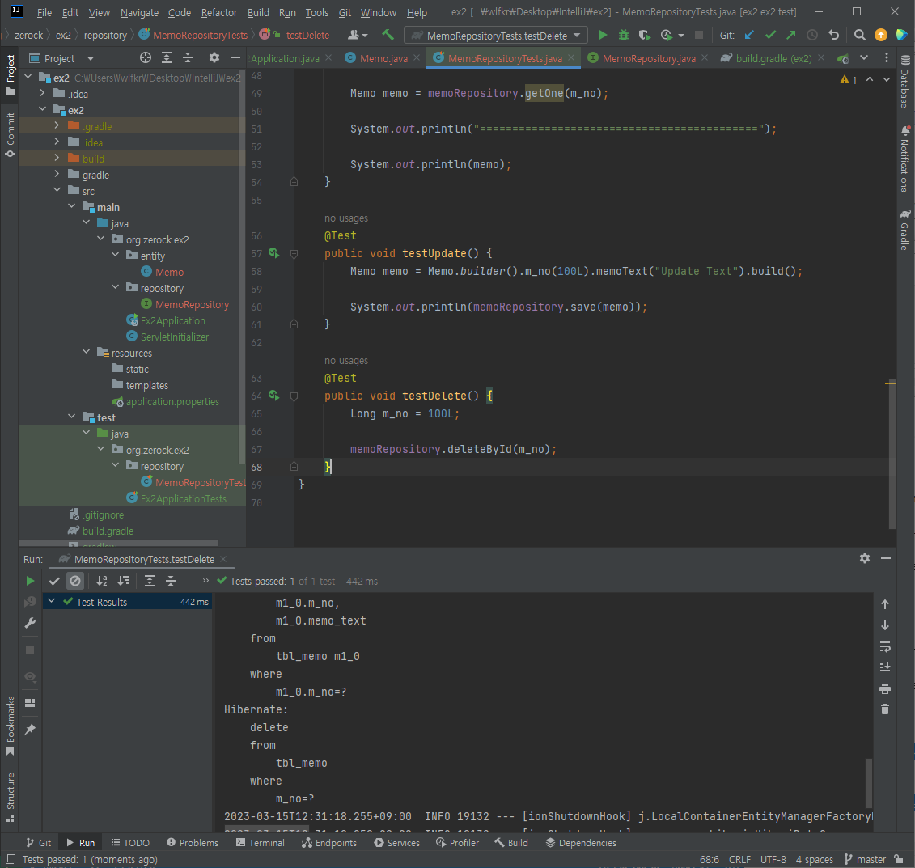Click master branch in status bar
Viewport: 915px width, 868px height.
pyautogui.click(x=866, y=859)
